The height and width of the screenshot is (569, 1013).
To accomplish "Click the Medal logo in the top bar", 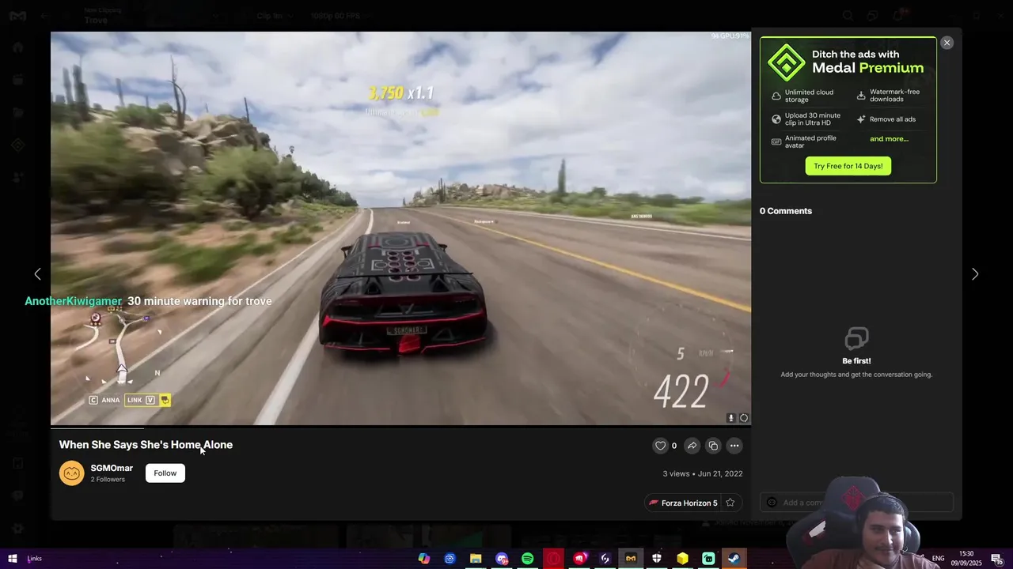I will click(17, 16).
